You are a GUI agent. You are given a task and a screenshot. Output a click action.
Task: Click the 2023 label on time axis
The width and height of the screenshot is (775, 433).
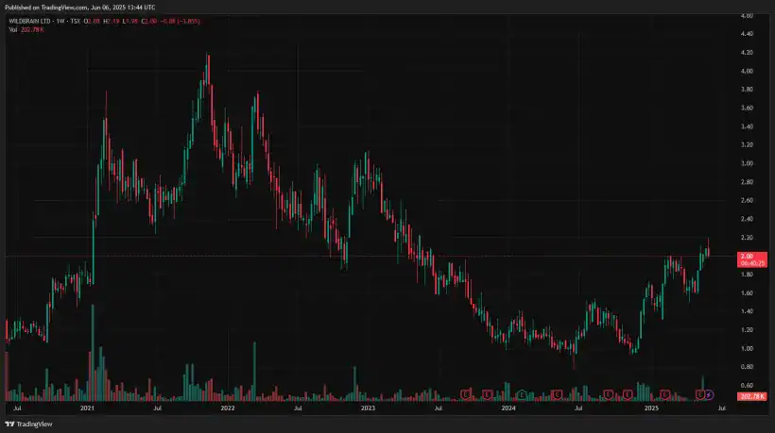pos(368,409)
